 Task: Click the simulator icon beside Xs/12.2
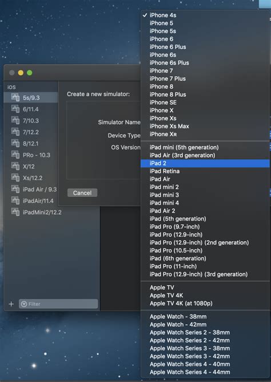point(15,178)
